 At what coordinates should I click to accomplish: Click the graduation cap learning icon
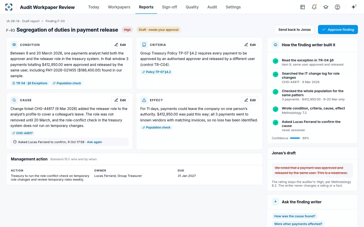click(x=326, y=7)
